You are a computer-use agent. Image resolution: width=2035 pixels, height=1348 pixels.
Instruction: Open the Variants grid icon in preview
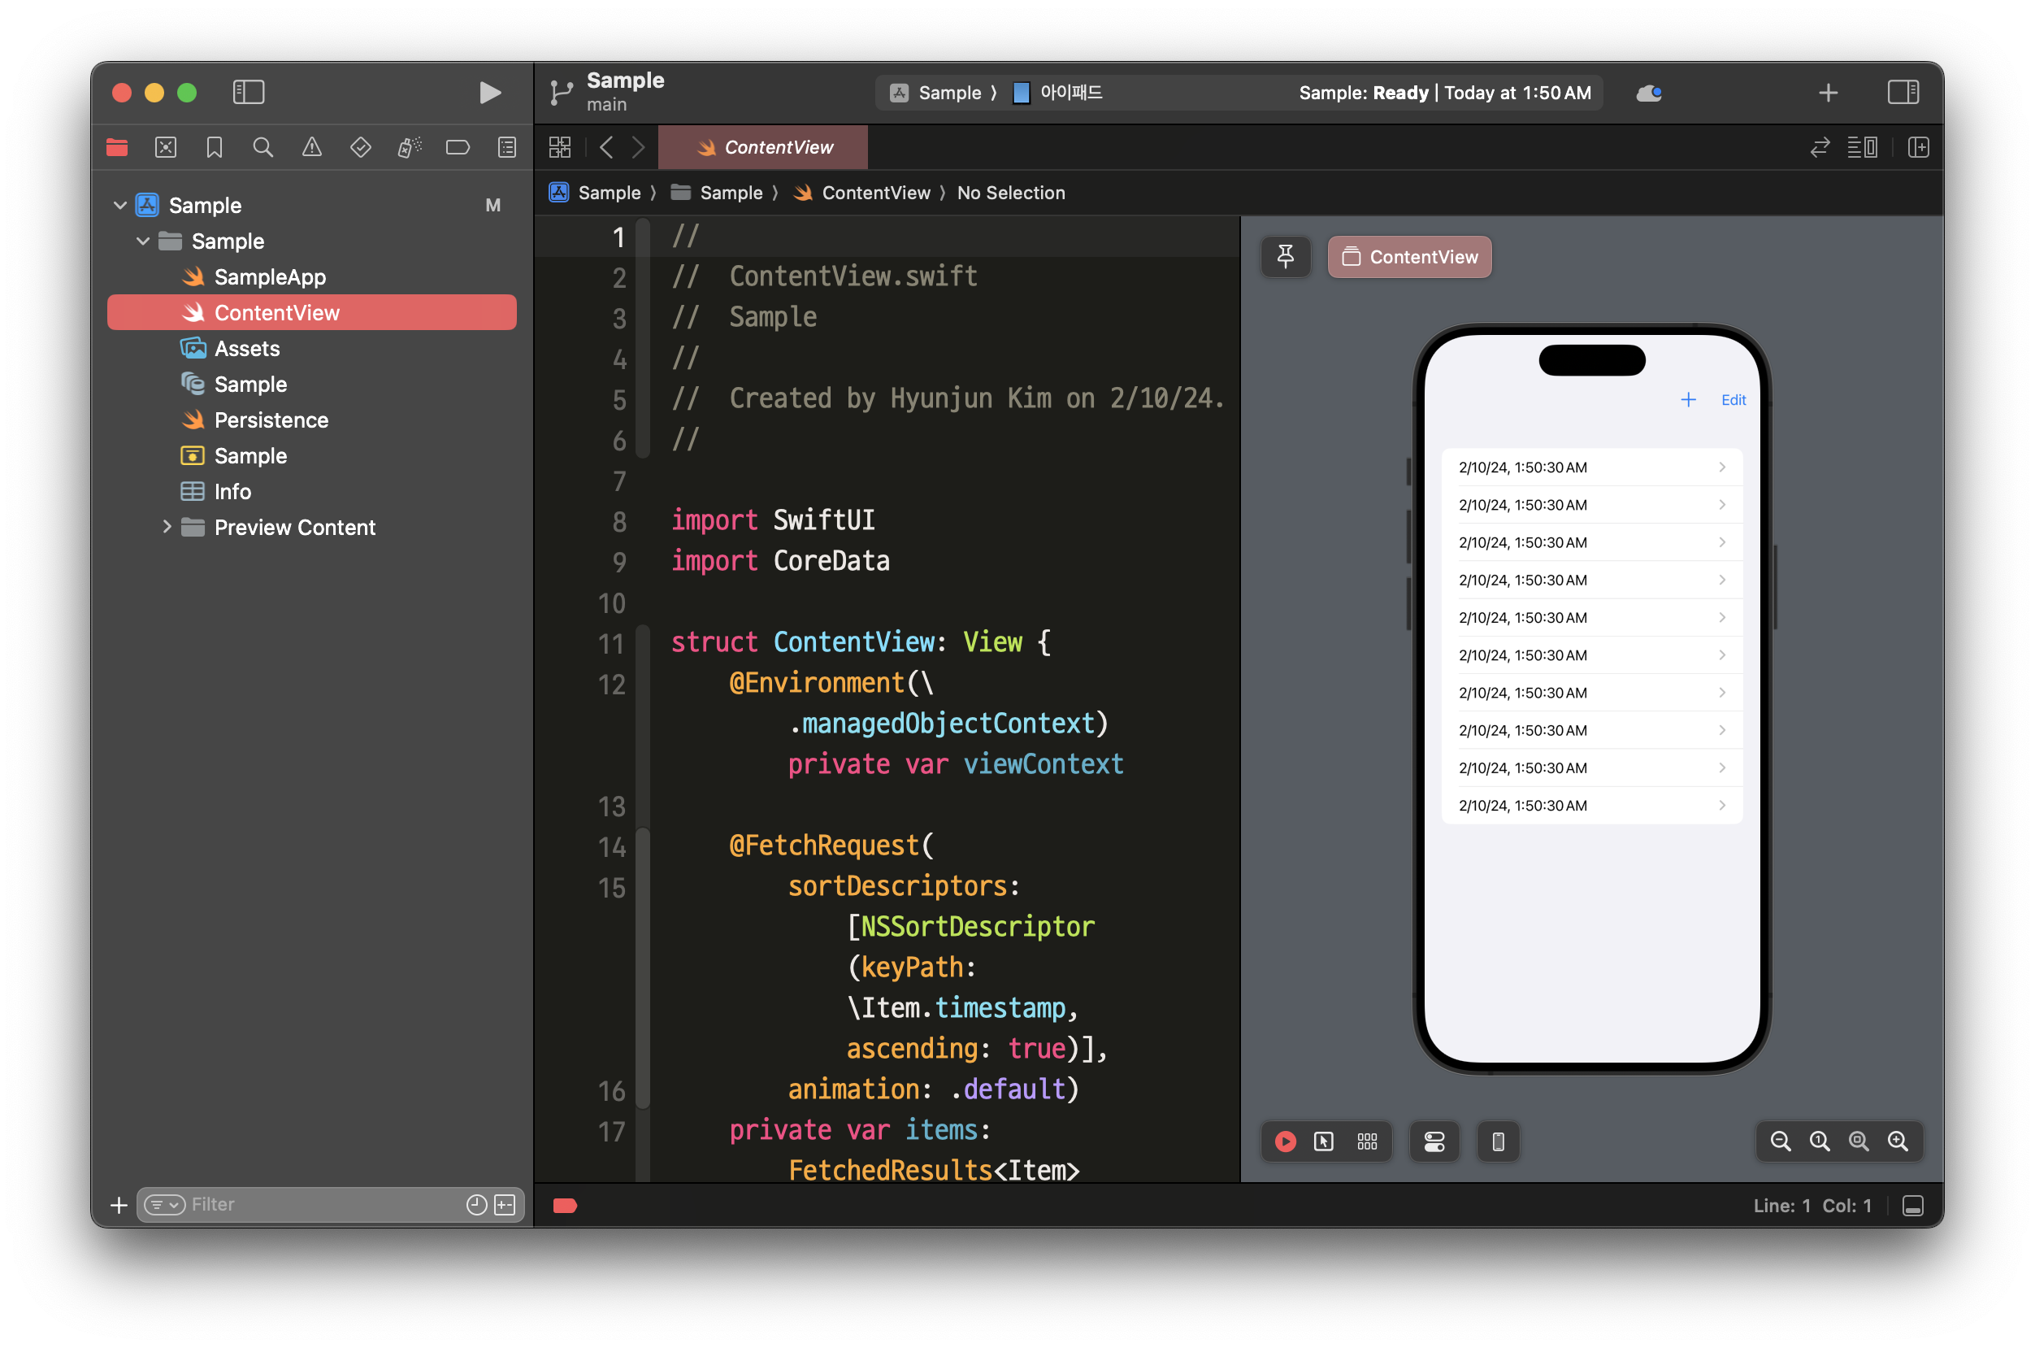click(1367, 1141)
